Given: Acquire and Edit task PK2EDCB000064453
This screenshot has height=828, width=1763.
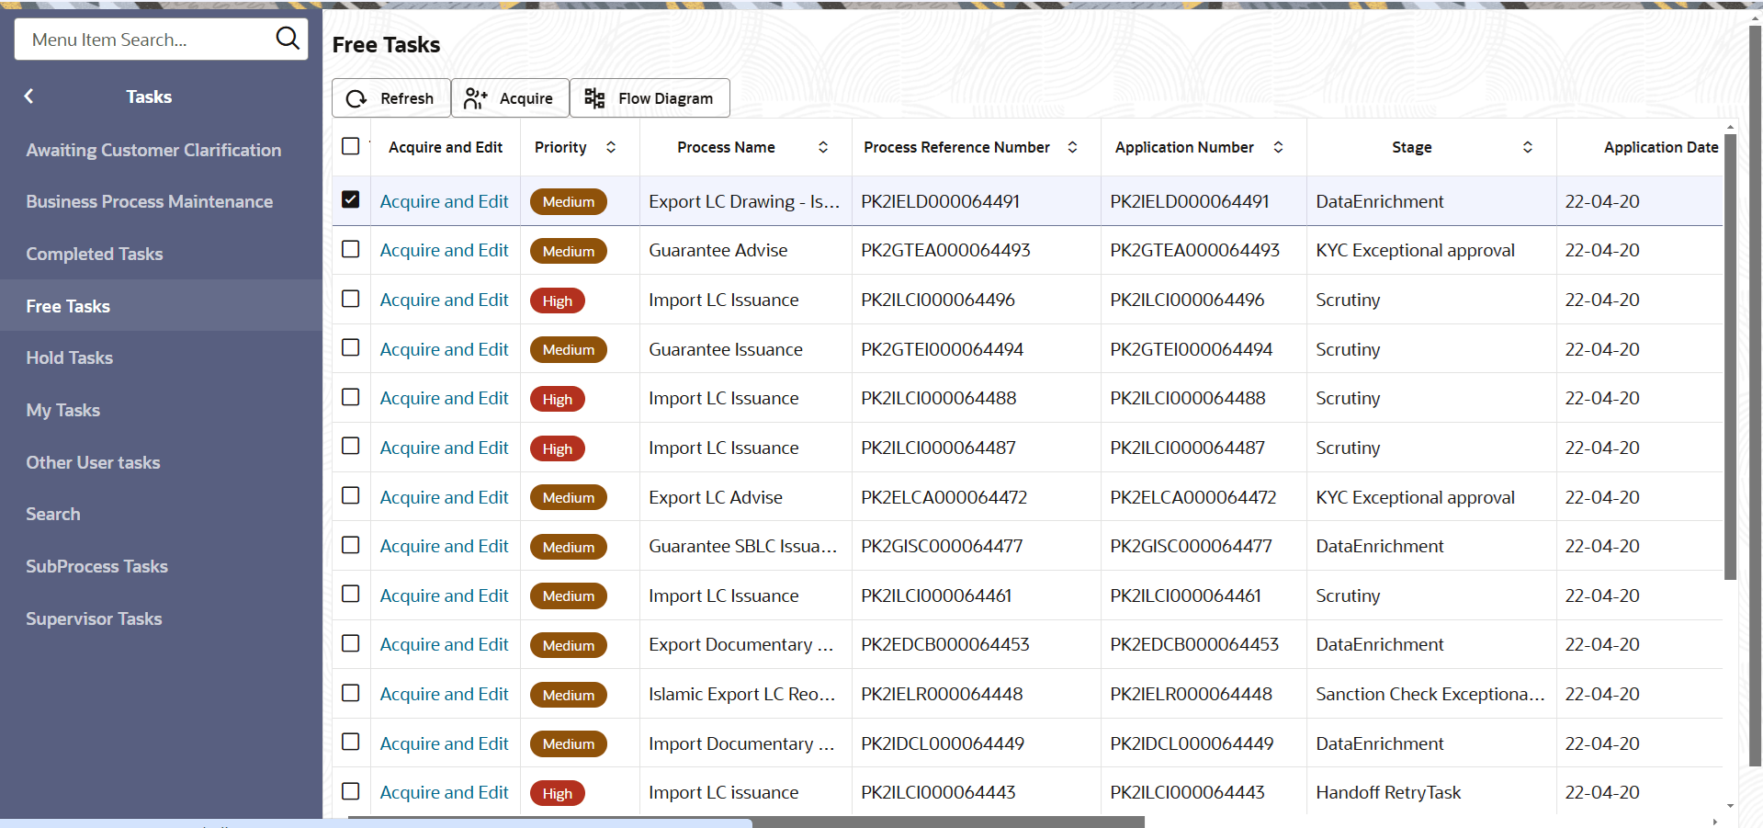Looking at the screenshot, I should point(444,644).
